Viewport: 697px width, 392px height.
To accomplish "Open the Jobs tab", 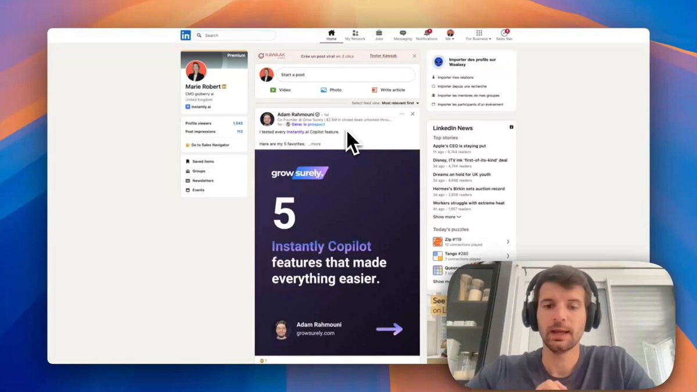I will tap(379, 35).
